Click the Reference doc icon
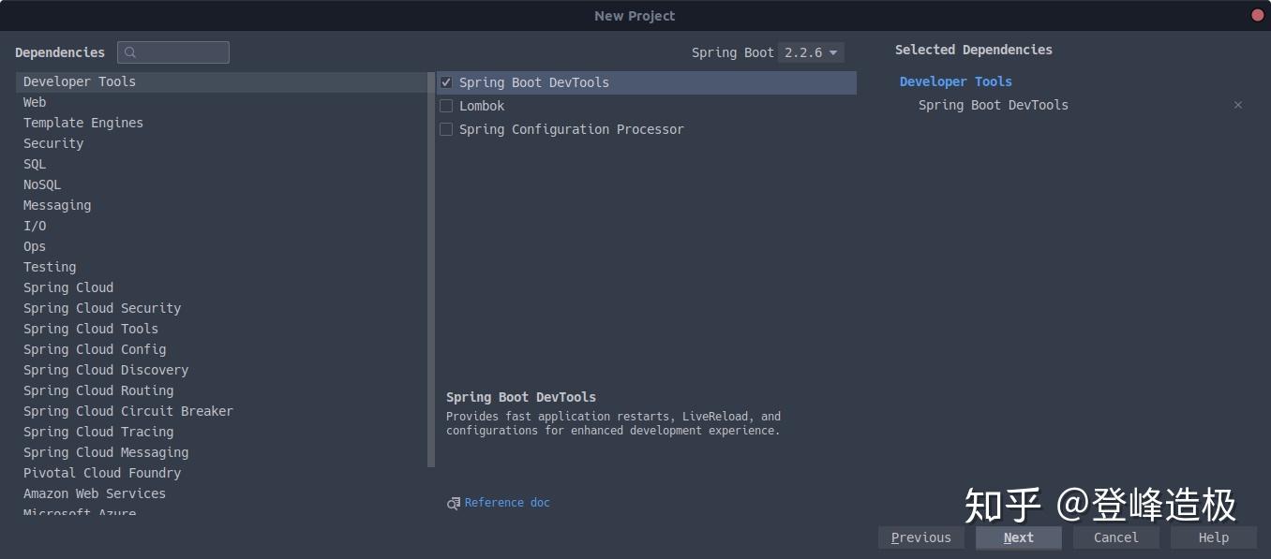This screenshot has height=559, width=1271. click(x=453, y=503)
